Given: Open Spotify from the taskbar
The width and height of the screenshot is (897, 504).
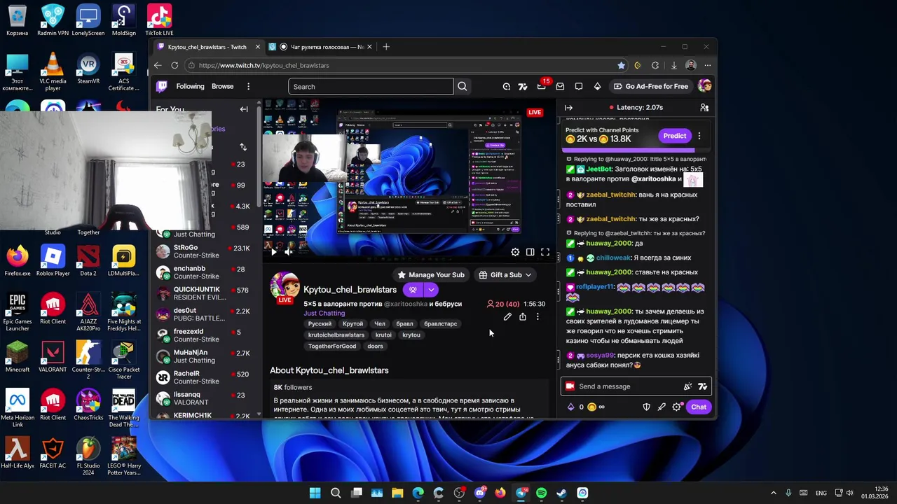Looking at the screenshot, I should 541,493.
